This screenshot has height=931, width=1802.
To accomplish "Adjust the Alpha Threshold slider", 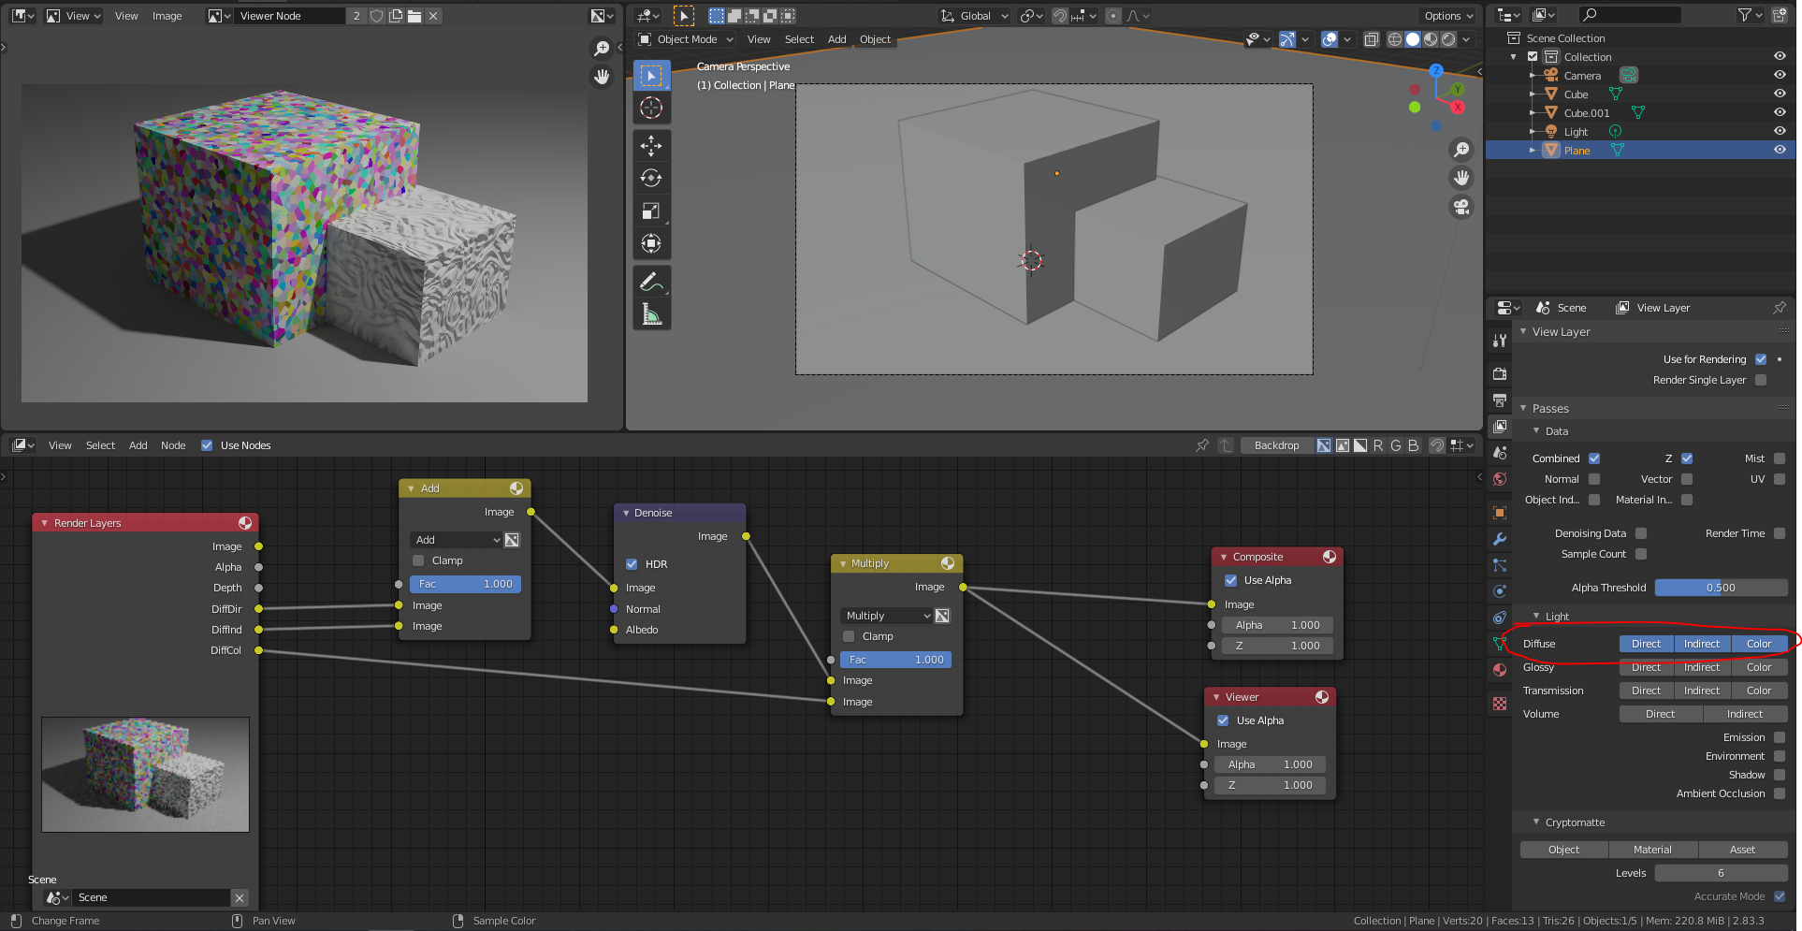I will (x=1720, y=588).
